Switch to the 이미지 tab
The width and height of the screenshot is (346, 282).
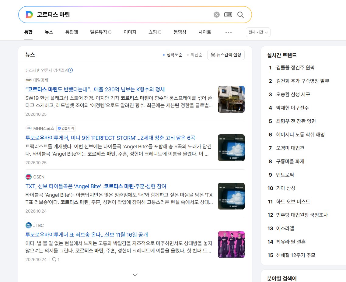click(130, 32)
